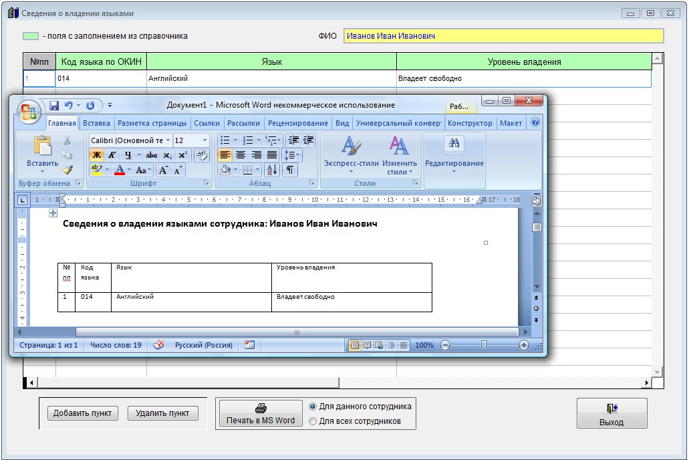This screenshot has width=689, height=460.
Task: Open the Разметка страницы tab
Action: (152, 123)
